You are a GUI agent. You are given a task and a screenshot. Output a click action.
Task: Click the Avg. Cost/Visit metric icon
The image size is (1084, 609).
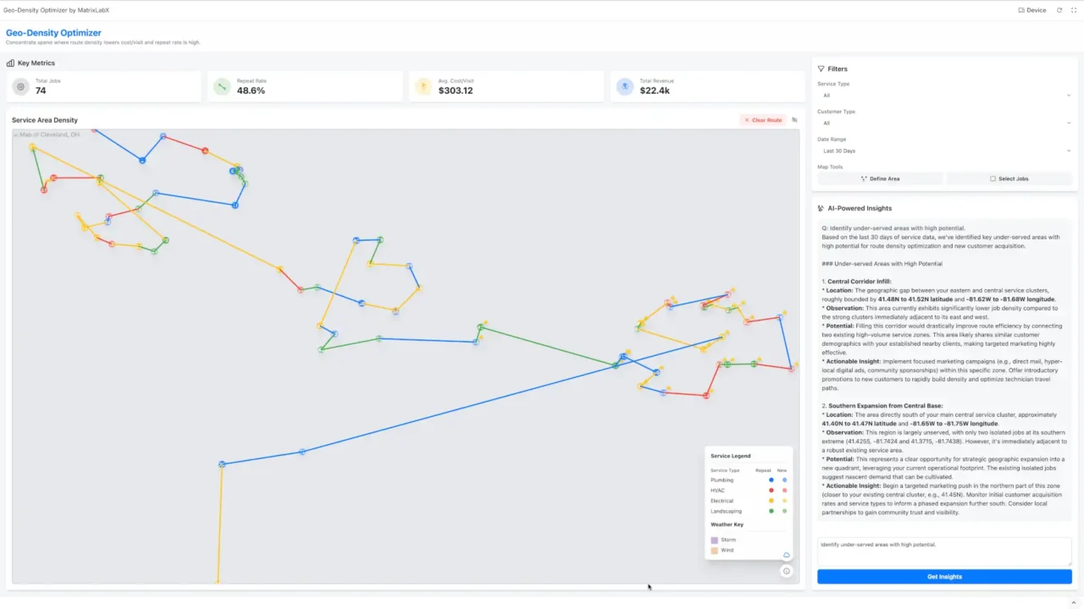tap(423, 86)
